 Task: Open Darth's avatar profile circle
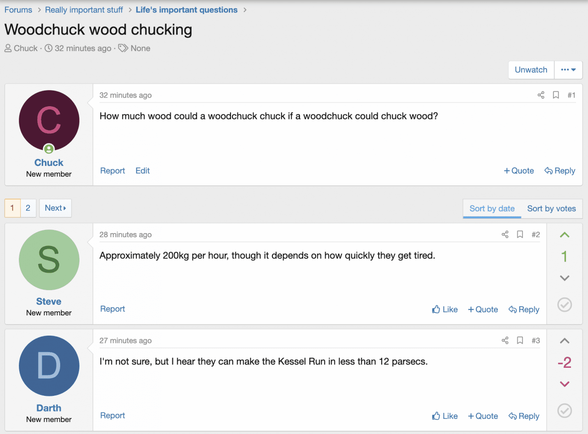49,366
